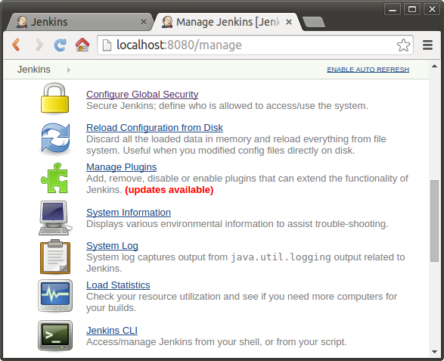
Task: Close the Manage Jenkins tab
Action: [289, 22]
